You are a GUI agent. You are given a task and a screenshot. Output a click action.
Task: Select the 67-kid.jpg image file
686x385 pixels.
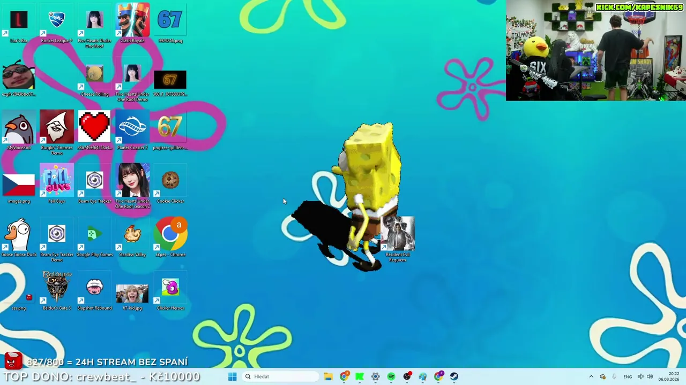[x=132, y=297]
